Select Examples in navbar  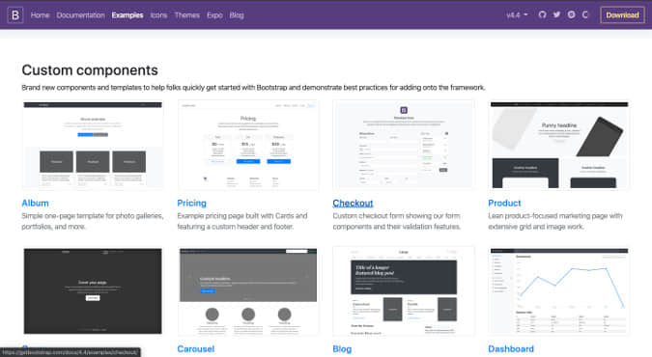pos(128,15)
